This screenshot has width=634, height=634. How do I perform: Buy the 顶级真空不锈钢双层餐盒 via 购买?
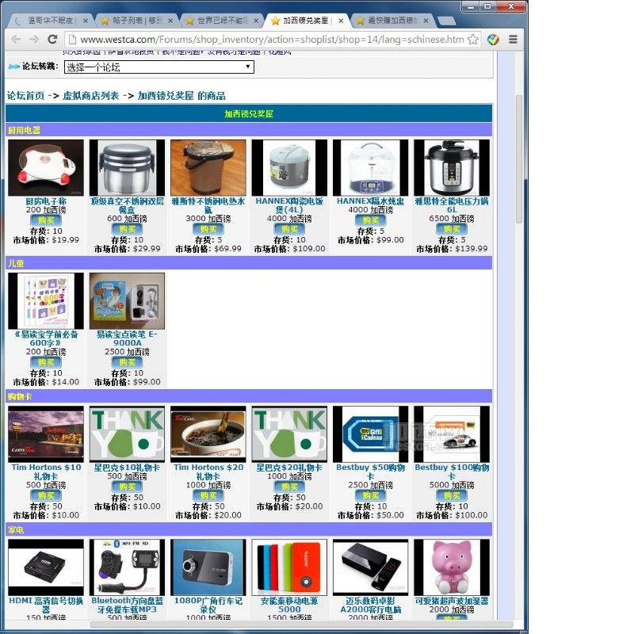tap(127, 229)
